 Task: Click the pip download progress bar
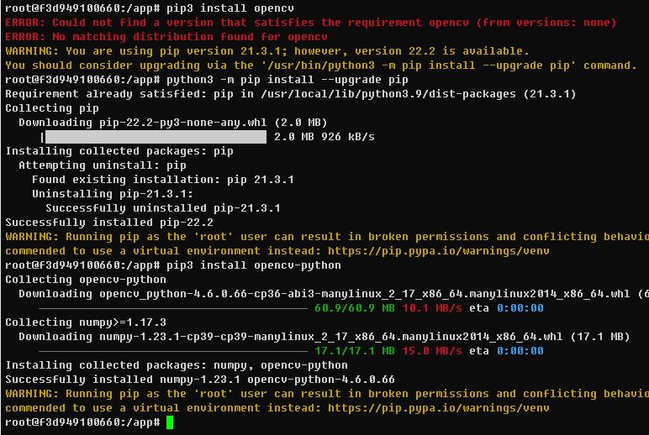156,137
